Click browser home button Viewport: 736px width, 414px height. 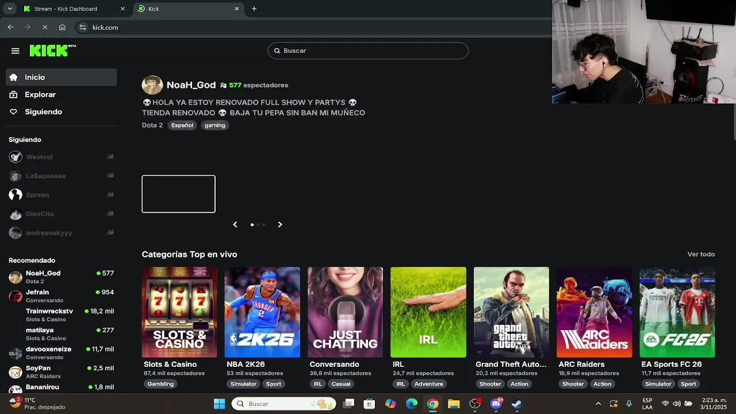(x=62, y=27)
